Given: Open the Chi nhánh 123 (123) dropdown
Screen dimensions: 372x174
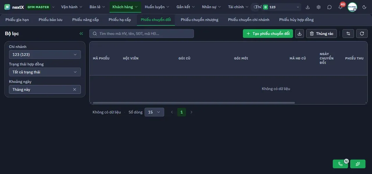Looking at the screenshot, I should click(x=45, y=54).
